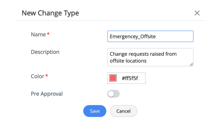Click 'offsite locations' text in Description
Screen dimensions: 218x126
[x=128, y=61]
